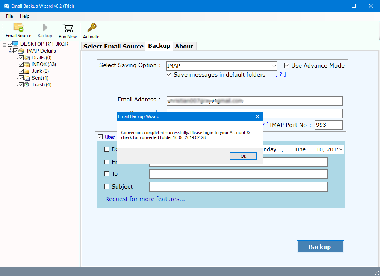Screen dimensions: 380x276
Task: Open the Select Saving Option dropdown
Action: pos(222,66)
